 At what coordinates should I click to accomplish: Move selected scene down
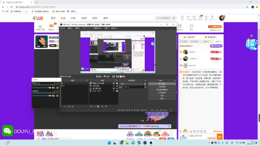72,106
